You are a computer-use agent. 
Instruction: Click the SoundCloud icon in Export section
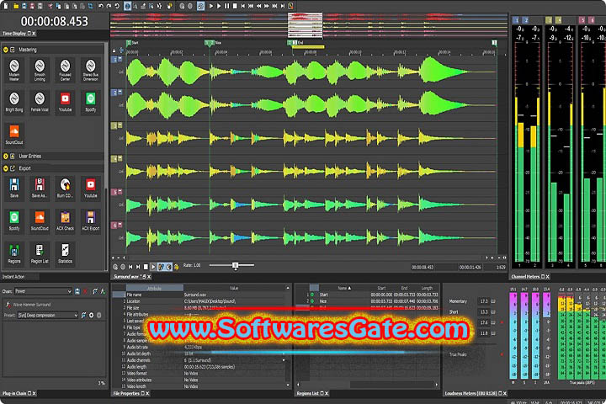(x=40, y=221)
